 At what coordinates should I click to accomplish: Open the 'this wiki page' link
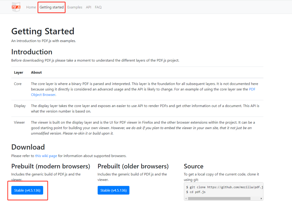[x=46, y=156]
